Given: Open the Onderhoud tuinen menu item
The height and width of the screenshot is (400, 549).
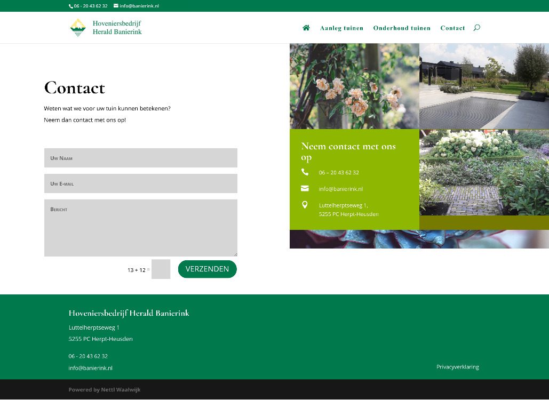Looking at the screenshot, I should tap(402, 28).
